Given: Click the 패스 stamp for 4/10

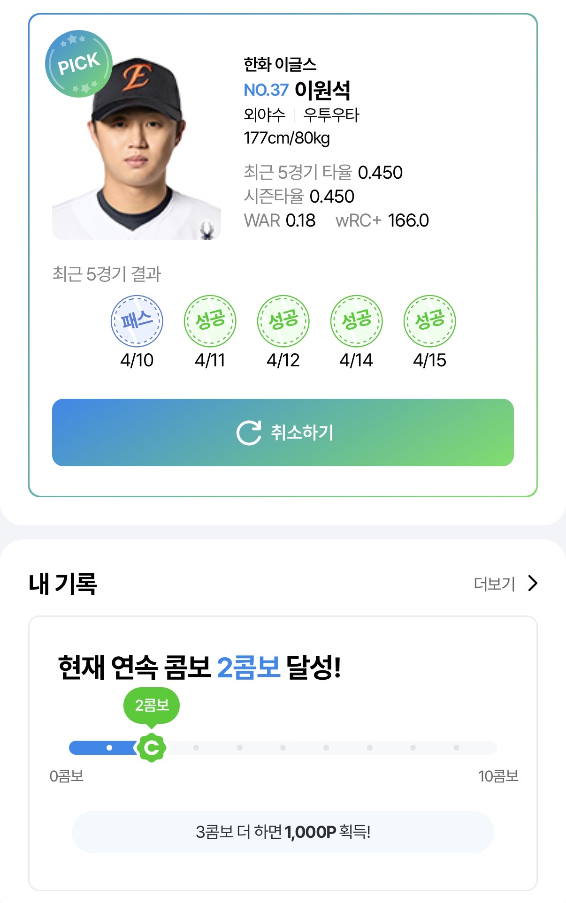Looking at the screenshot, I should [137, 321].
